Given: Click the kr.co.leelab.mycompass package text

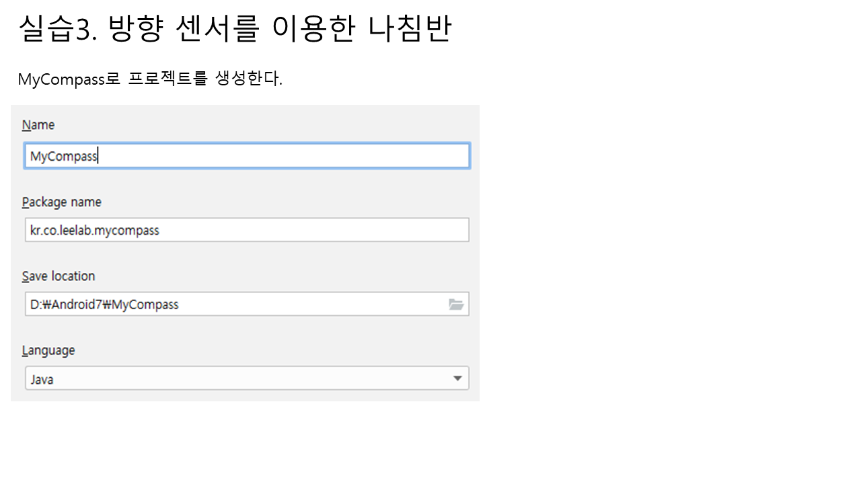Looking at the screenshot, I should tap(95, 231).
